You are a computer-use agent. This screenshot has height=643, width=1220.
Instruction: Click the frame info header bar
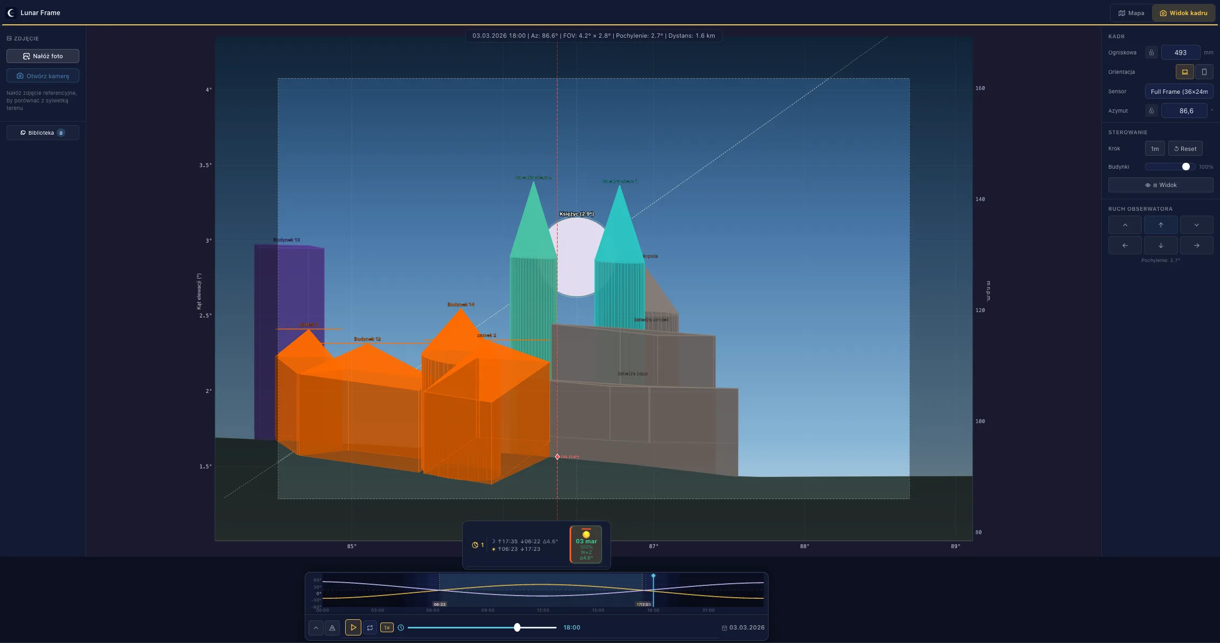click(593, 36)
